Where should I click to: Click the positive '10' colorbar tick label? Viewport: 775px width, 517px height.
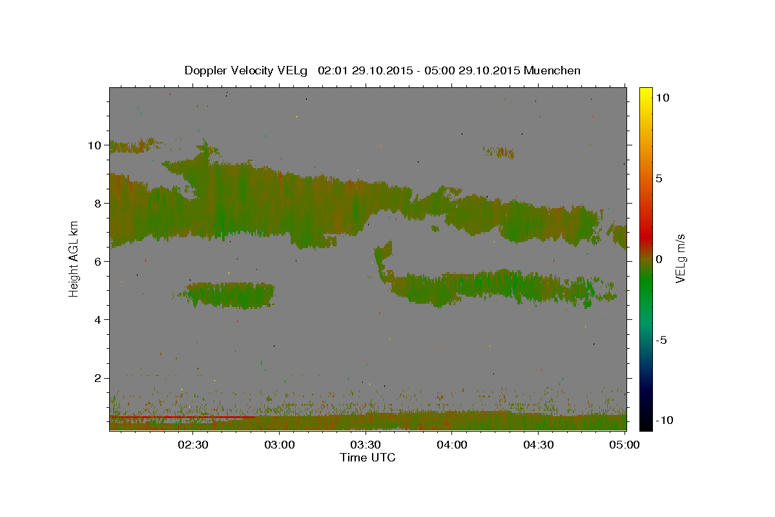(x=662, y=98)
